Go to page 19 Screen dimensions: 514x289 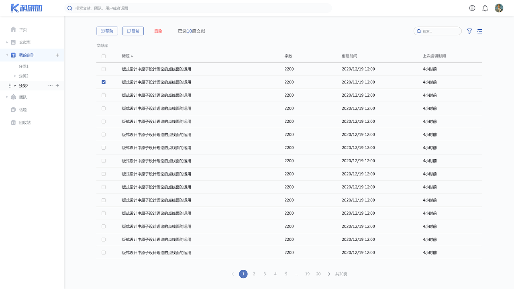point(307,274)
